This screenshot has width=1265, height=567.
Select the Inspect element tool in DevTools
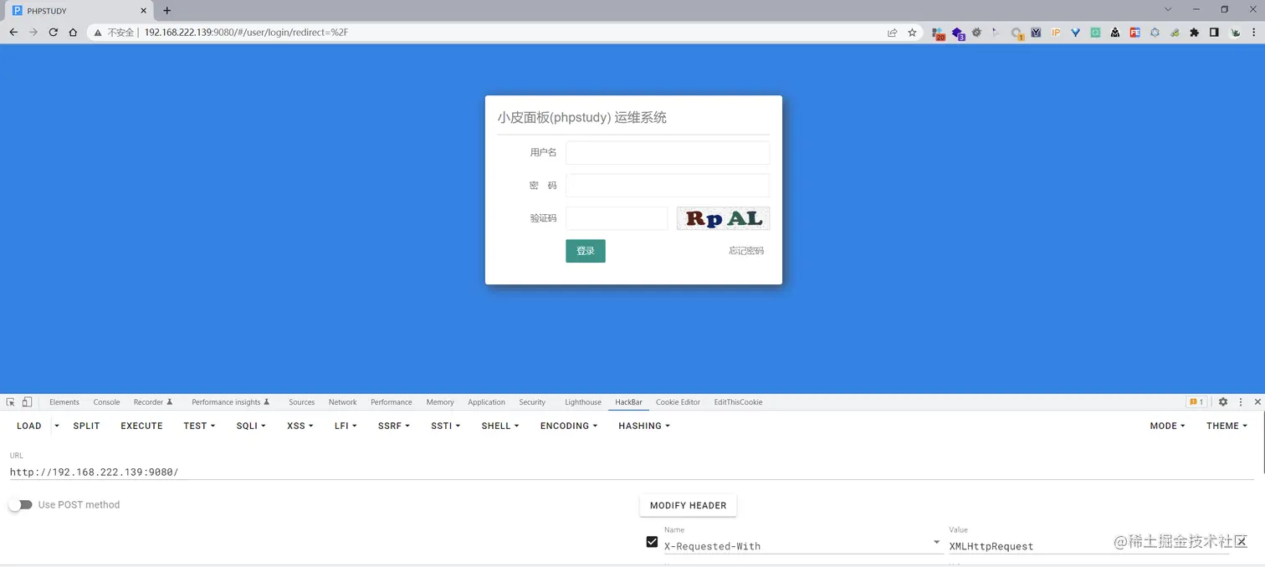(x=10, y=402)
